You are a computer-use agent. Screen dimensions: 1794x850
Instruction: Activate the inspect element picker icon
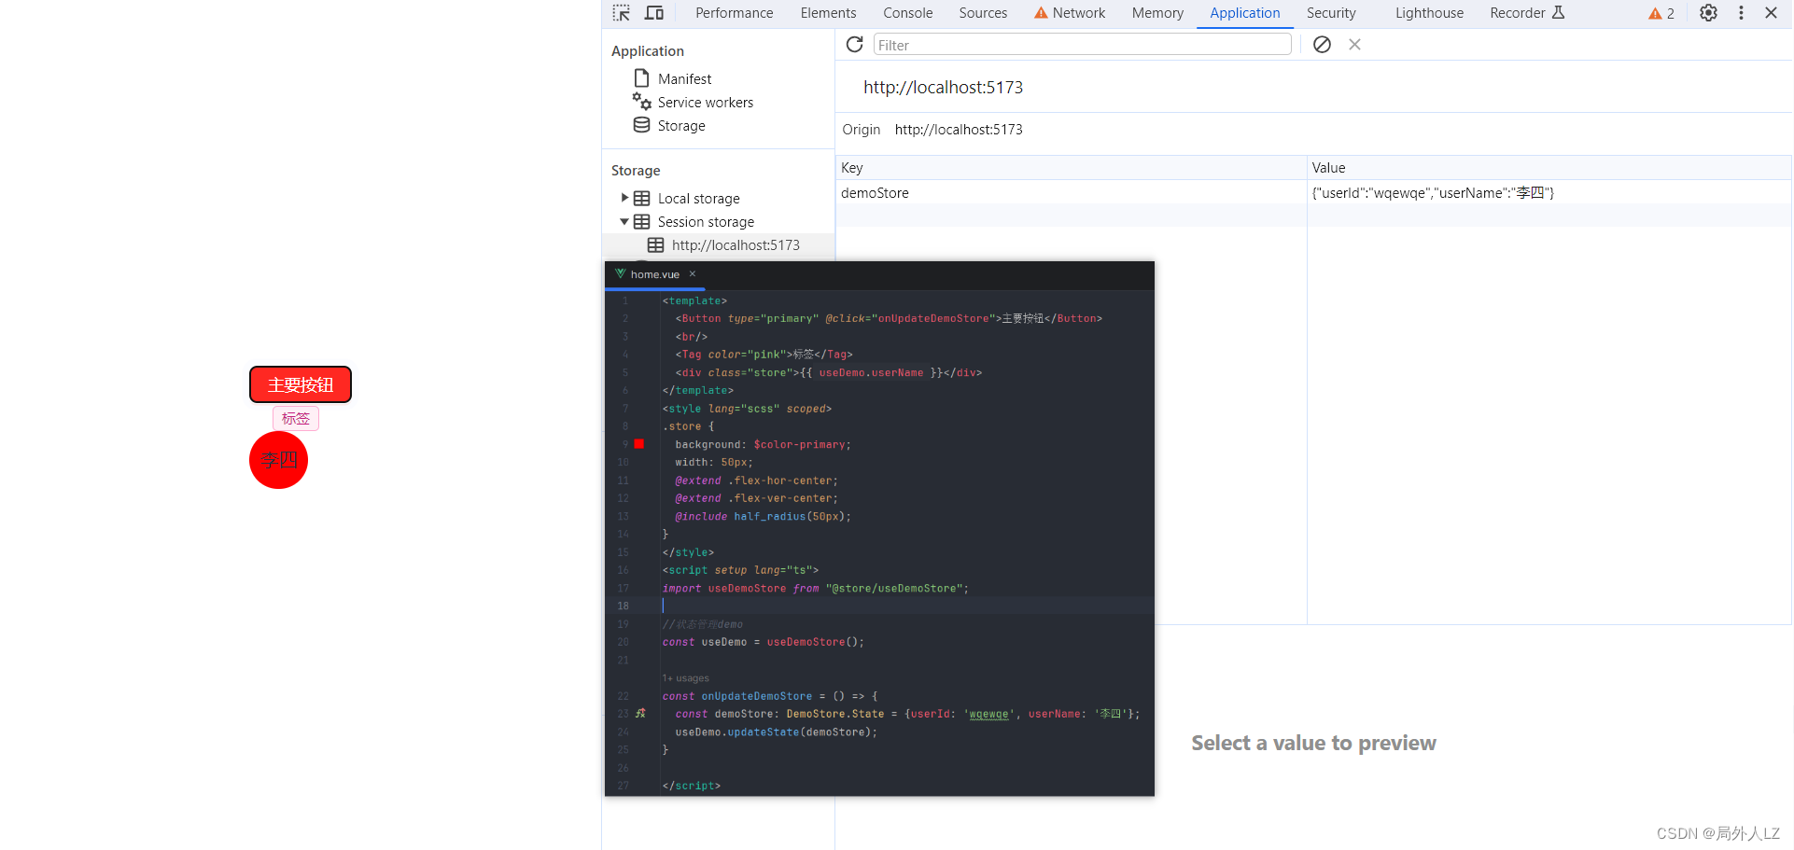[622, 13]
